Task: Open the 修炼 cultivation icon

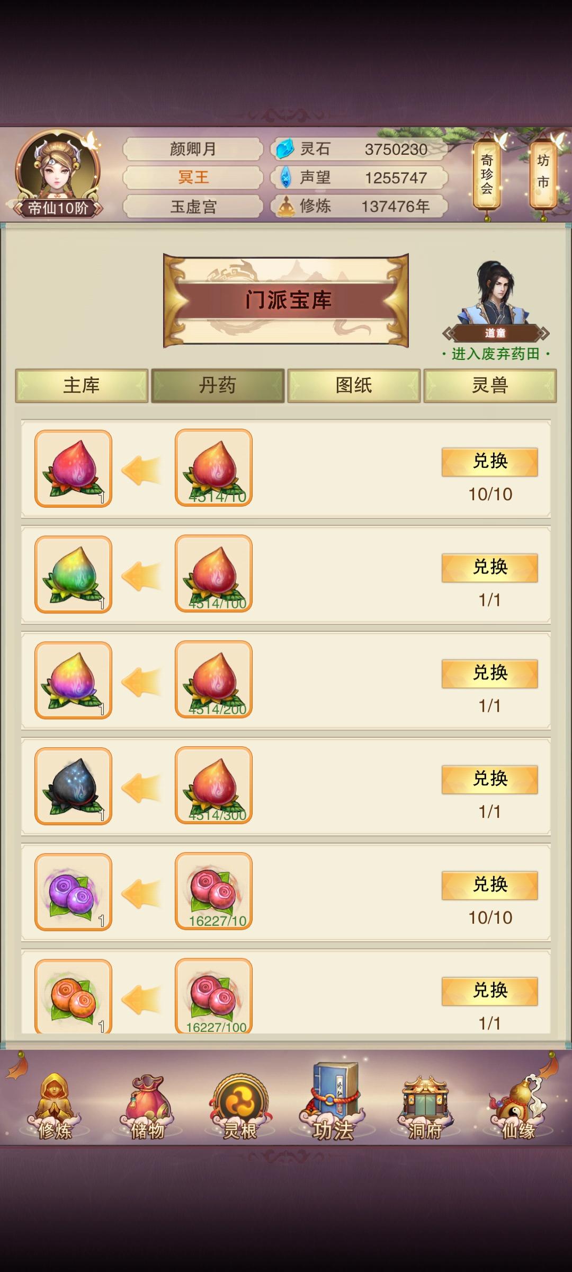Action: [x=55, y=1107]
